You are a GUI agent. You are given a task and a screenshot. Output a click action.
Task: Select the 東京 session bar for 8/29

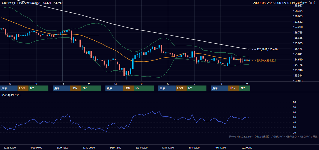[x=61, y=88]
